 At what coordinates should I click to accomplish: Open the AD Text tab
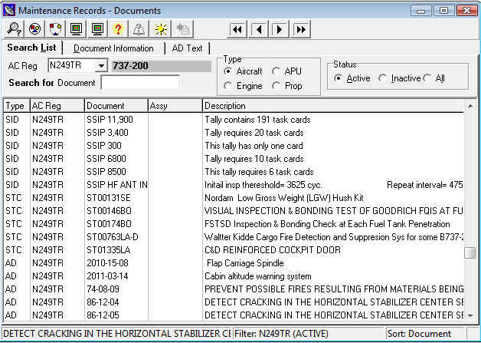pos(187,48)
